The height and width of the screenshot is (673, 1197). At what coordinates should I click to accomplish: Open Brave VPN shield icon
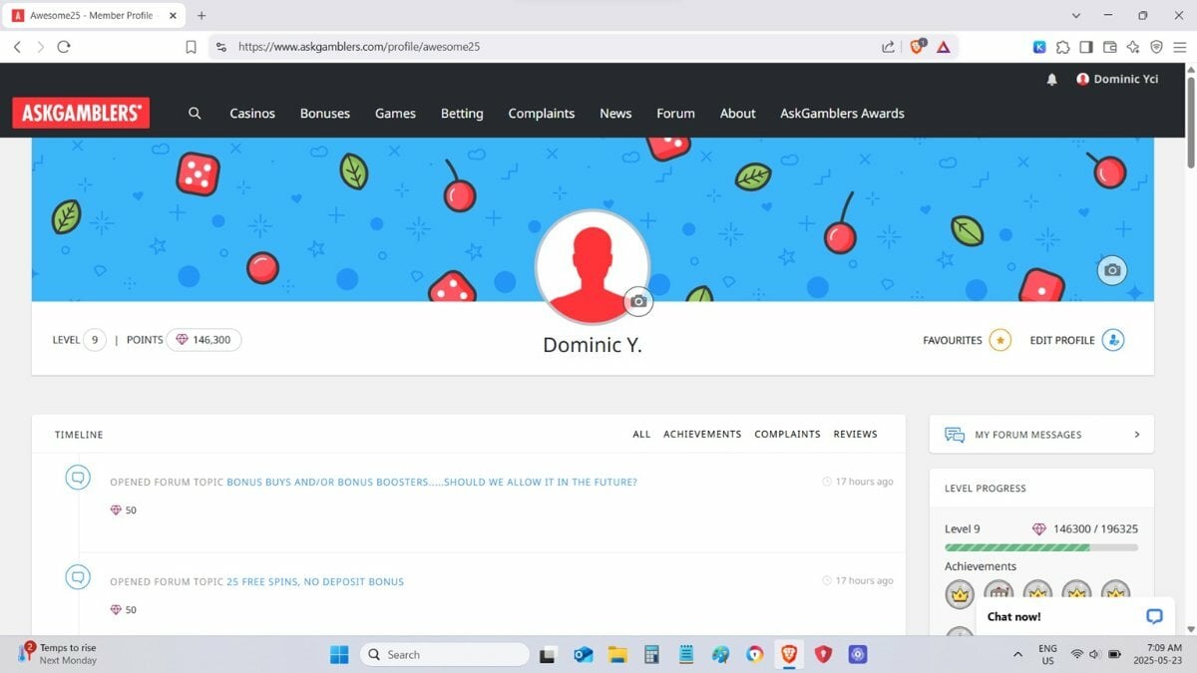tap(1156, 47)
